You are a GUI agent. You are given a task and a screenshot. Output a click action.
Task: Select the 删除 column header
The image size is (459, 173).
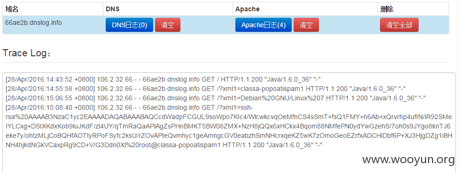point(387,9)
